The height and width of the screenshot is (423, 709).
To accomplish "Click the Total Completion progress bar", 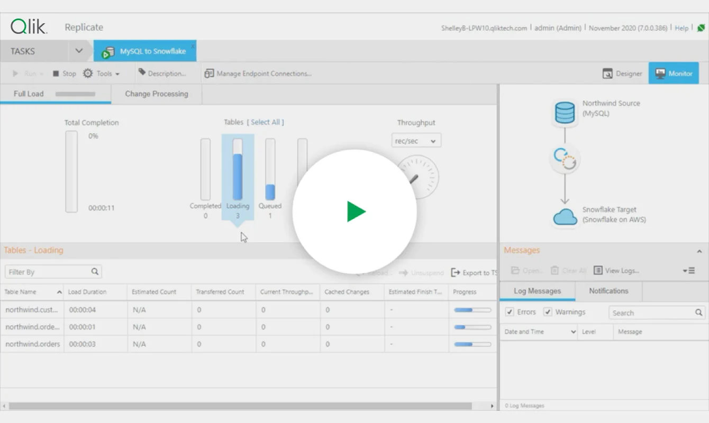I will coord(71,172).
